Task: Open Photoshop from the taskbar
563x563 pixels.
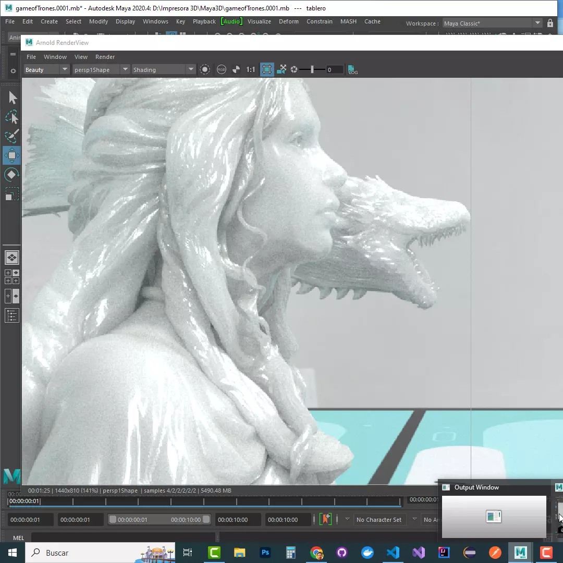Action: (x=265, y=553)
